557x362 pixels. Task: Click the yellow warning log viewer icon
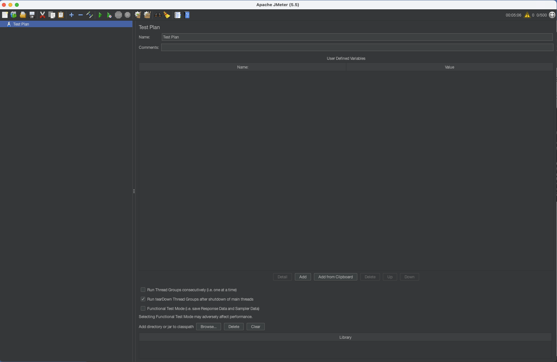pyautogui.click(x=527, y=15)
